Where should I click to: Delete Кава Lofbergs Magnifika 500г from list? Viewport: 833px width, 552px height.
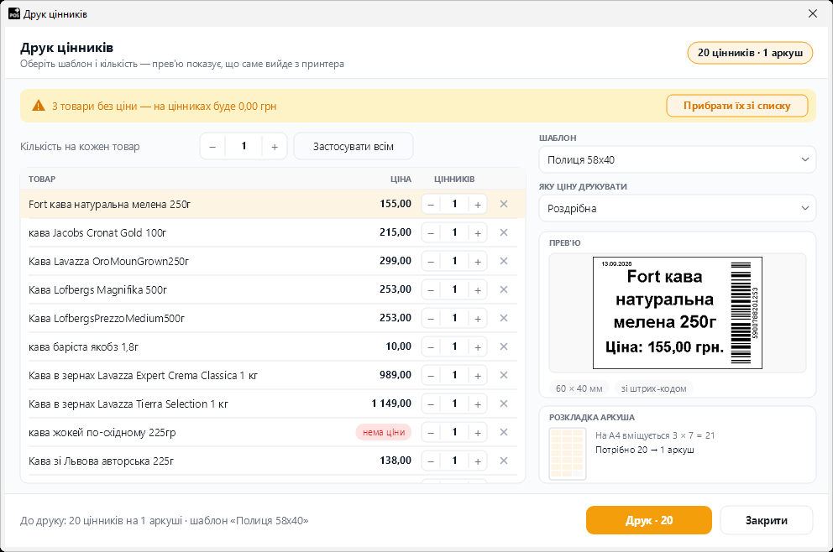pos(504,289)
